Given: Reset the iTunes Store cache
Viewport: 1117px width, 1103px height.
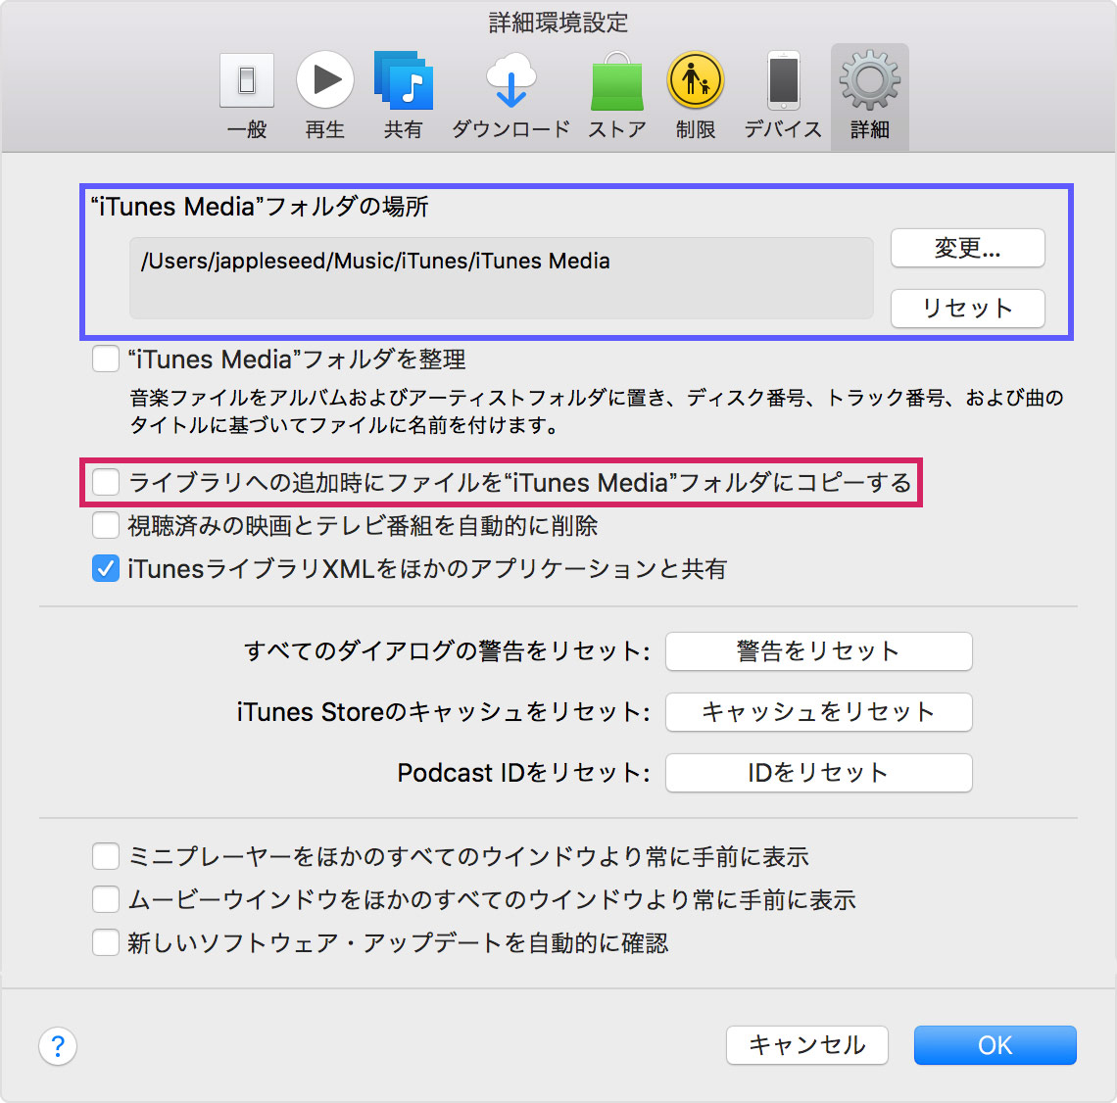Looking at the screenshot, I should click(x=818, y=712).
